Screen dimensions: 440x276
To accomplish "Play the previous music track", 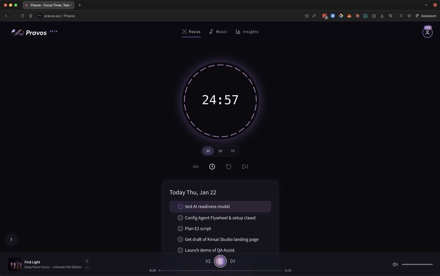I will [208, 261].
